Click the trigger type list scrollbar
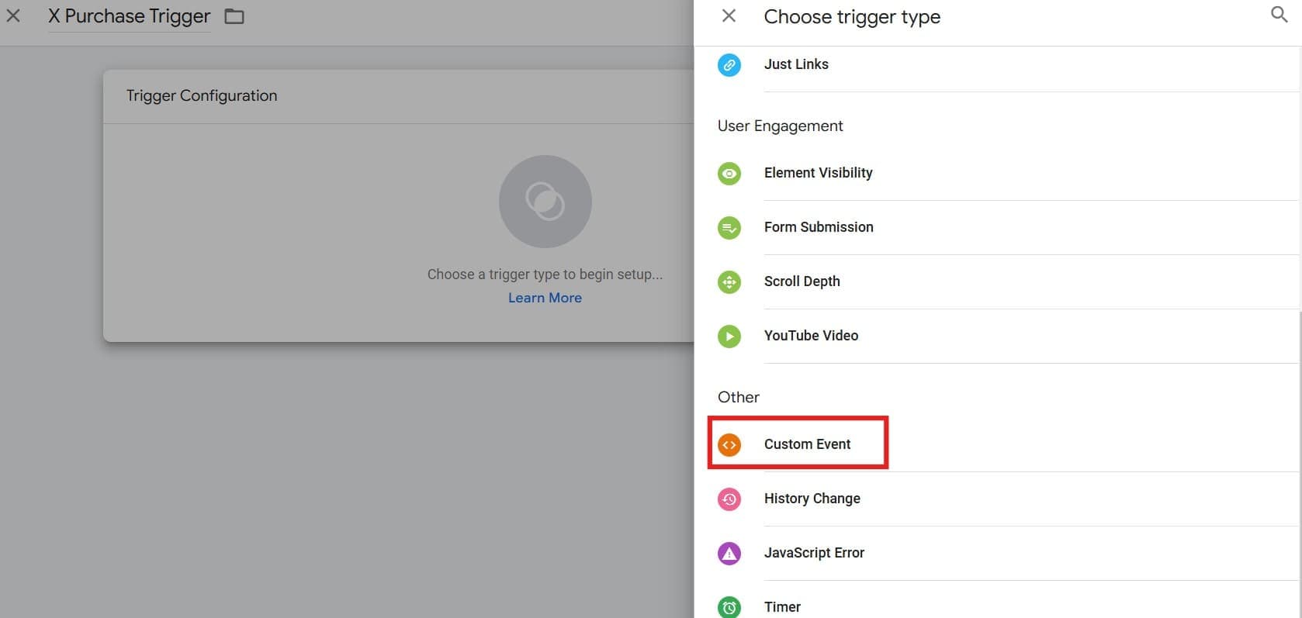 (x=1300, y=465)
